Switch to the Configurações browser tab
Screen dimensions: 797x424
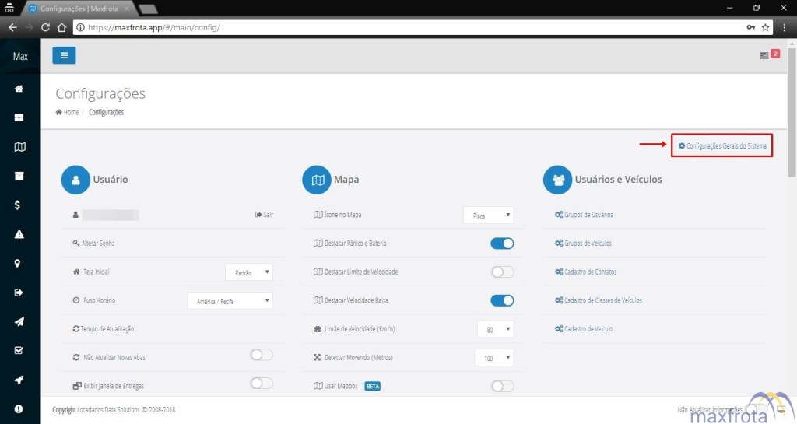78,8
